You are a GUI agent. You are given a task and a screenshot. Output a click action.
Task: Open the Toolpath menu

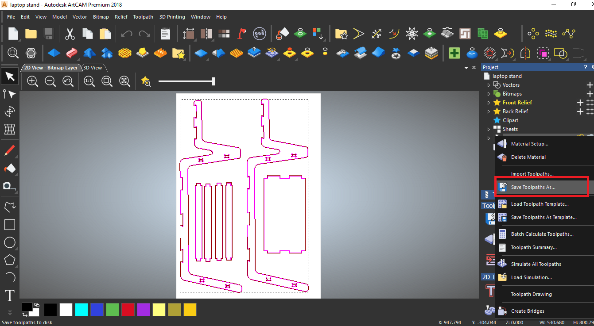point(143,17)
